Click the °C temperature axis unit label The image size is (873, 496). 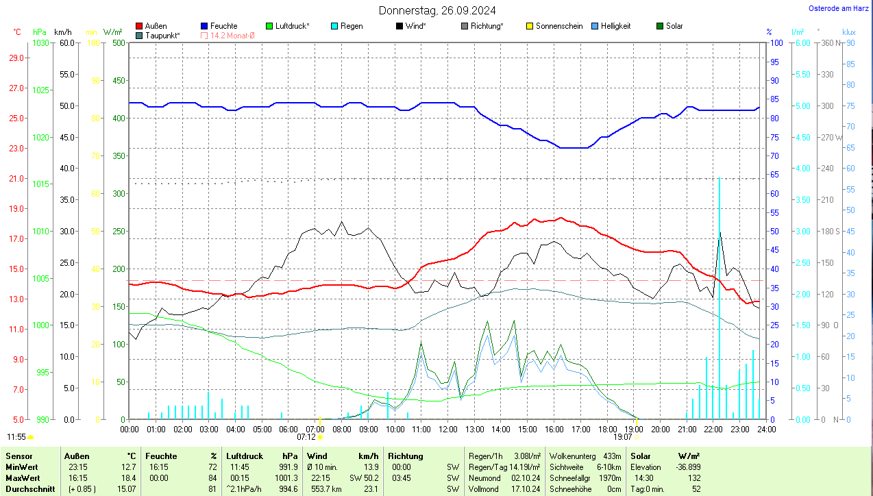pyautogui.click(x=17, y=32)
